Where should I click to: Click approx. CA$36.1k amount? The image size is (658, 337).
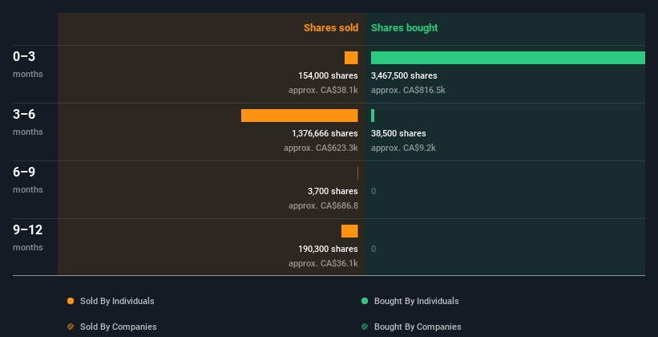pos(323,263)
